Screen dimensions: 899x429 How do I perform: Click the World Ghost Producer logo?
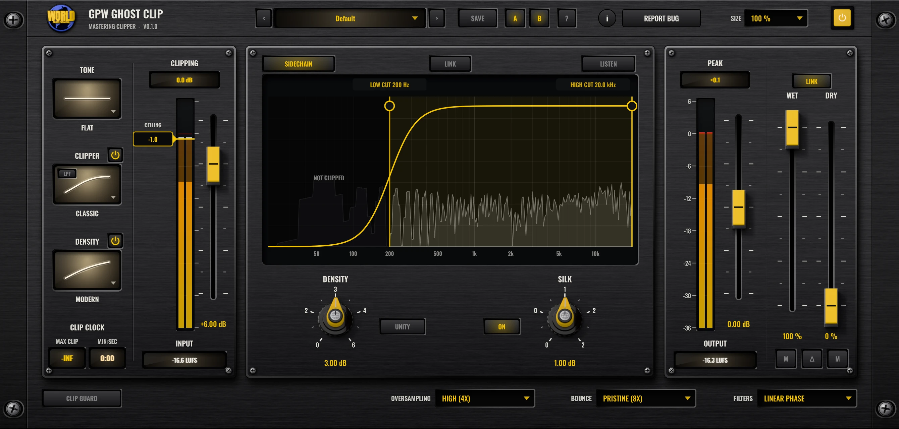click(x=61, y=17)
